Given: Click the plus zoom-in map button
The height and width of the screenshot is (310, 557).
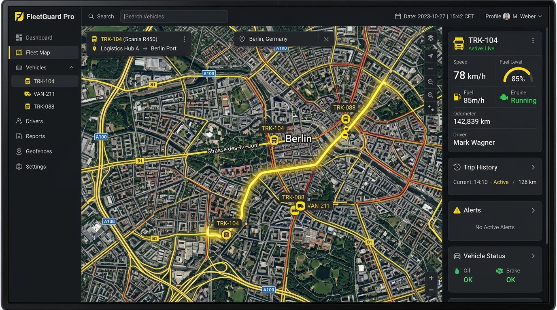Looking at the screenshot, I should click(x=431, y=278).
